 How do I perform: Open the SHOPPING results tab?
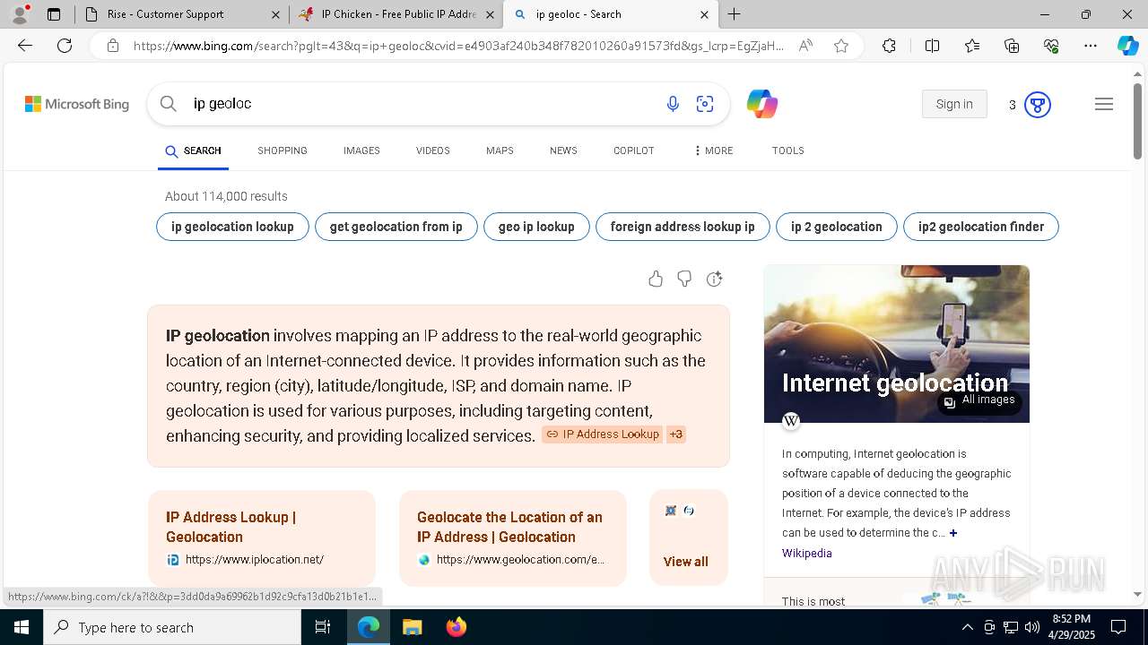[x=283, y=150]
